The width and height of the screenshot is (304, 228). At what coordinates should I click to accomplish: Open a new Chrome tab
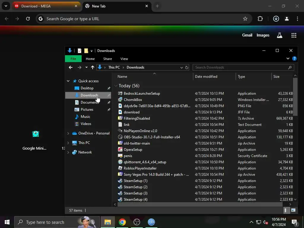[157, 6]
